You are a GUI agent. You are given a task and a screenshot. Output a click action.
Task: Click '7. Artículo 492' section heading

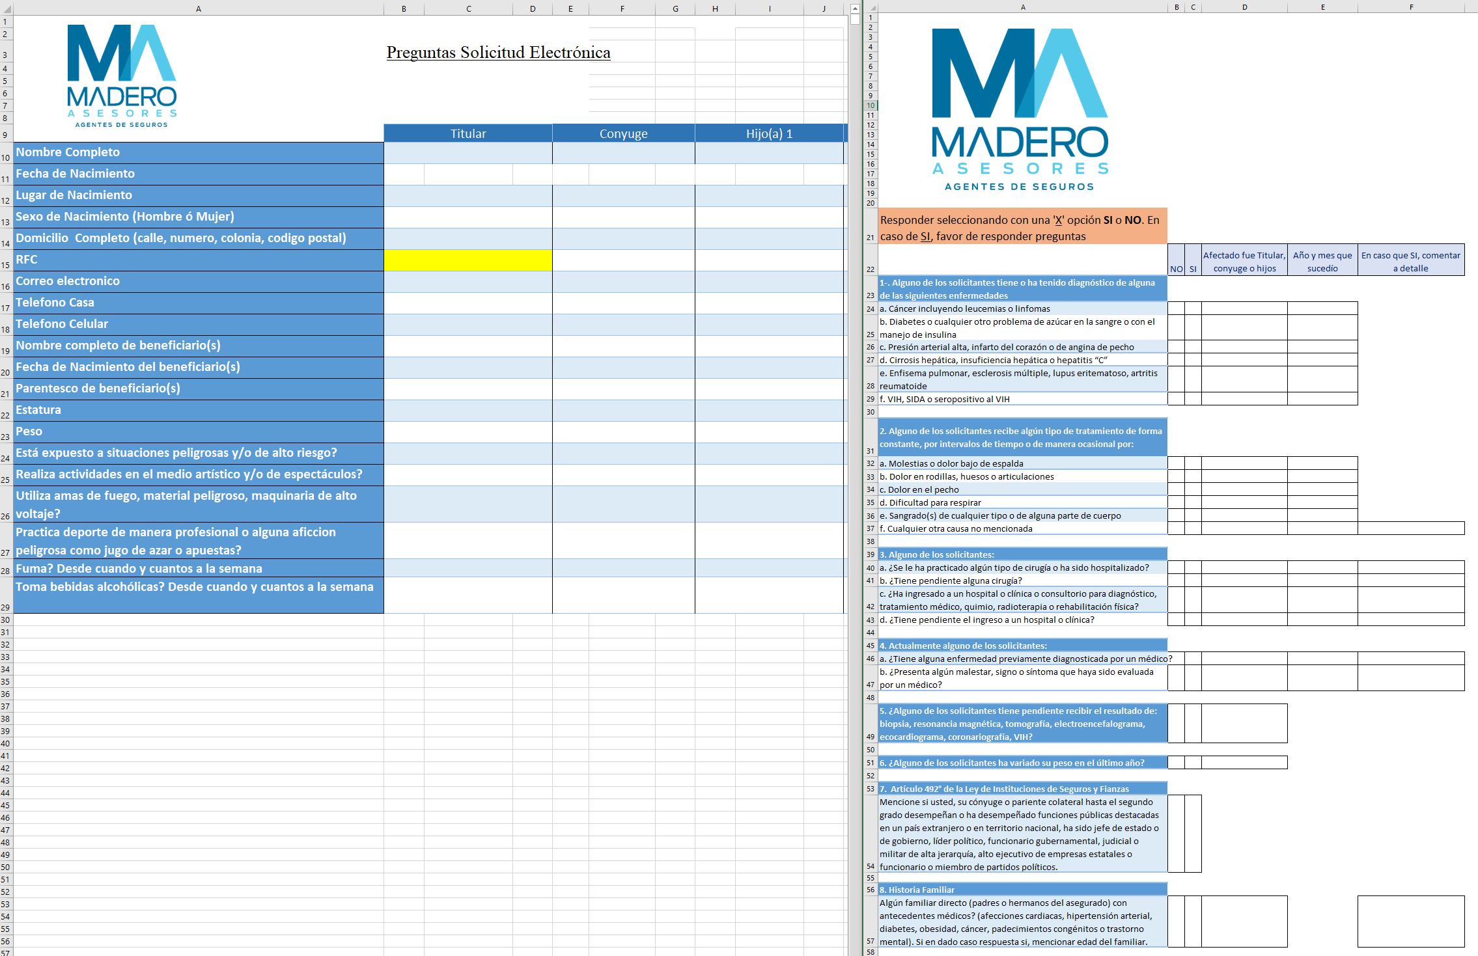(1022, 789)
